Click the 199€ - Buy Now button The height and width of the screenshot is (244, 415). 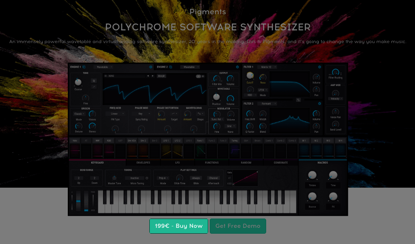click(179, 226)
